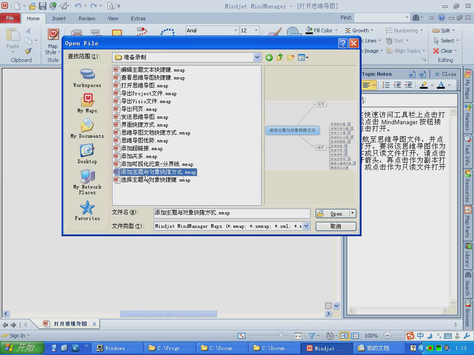The height and width of the screenshot is (355, 474).
Task: Select 添加超链接.mmap file
Action: click(x=138, y=148)
